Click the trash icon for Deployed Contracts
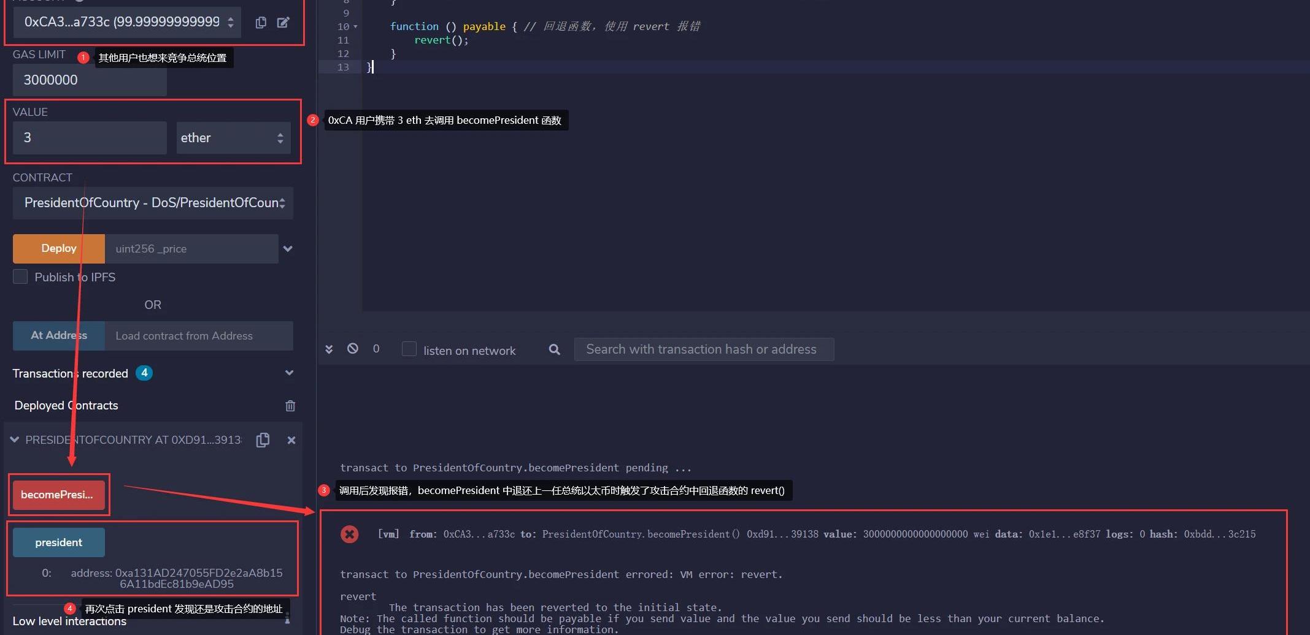The height and width of the screenshot is (635, 1310). click(x=290, y=406)
